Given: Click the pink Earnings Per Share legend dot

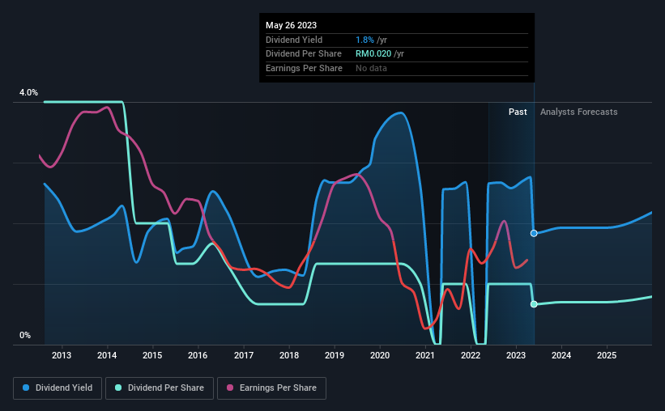Looking at the screenshot, I should [x=230, y=388].
